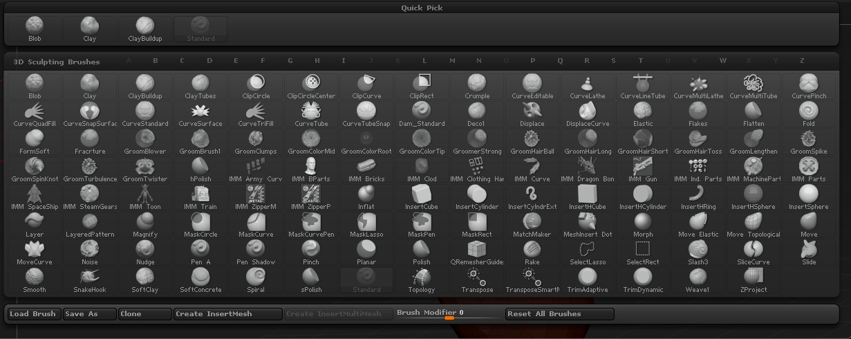
Task: Pick the InsertCube brush
Action: [x=422, y=198]
